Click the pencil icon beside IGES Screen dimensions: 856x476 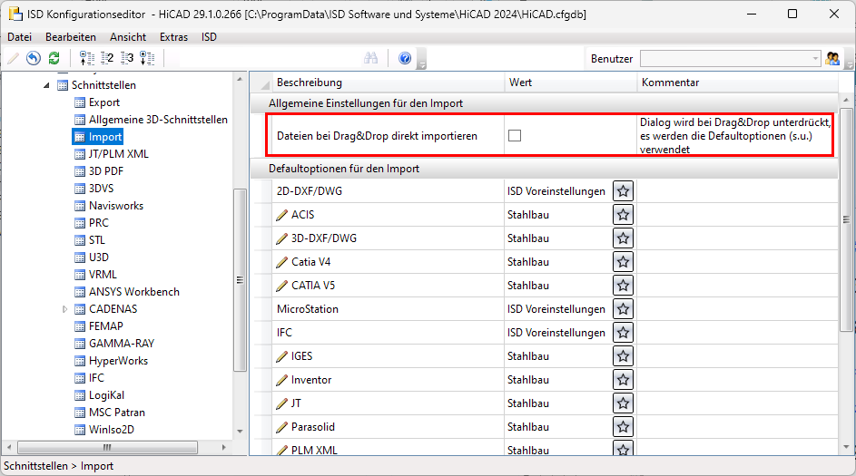pyautogui.click(x=281, y=356)
